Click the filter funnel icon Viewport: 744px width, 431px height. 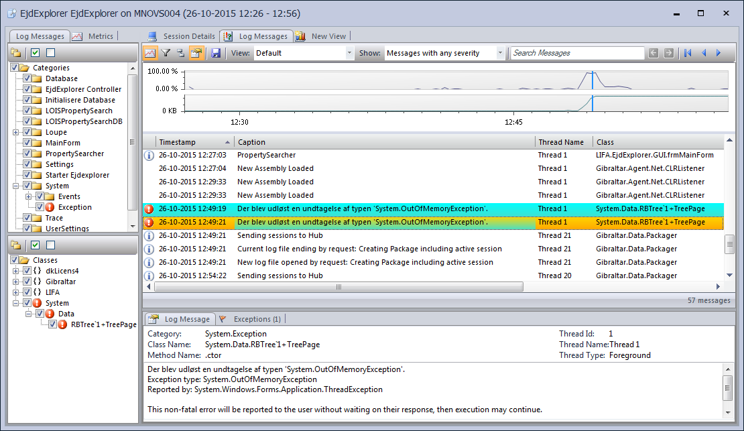(x=166, y=53)
